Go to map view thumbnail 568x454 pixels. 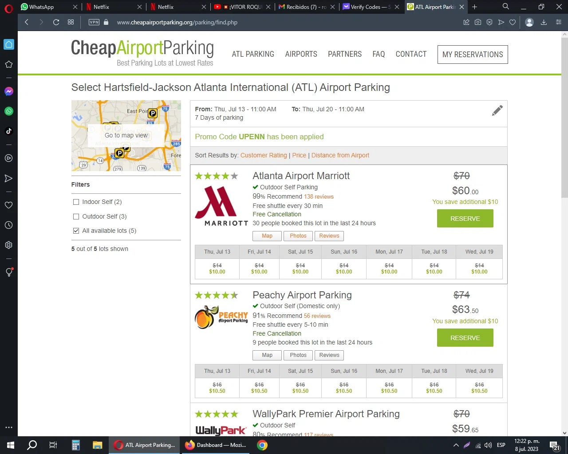126,136
